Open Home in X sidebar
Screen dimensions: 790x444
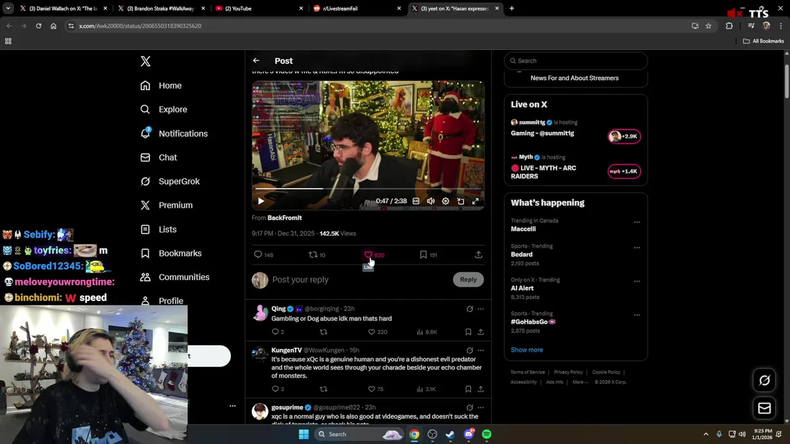pyautogui.click(x=161, y=86)
